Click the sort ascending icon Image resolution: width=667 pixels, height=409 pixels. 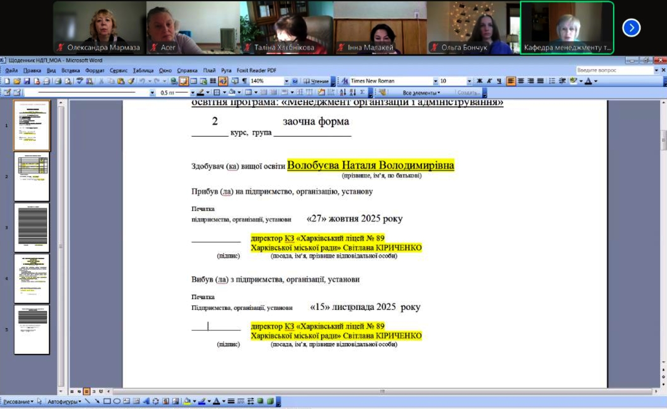pyautogui.click(x=343, y=93)
